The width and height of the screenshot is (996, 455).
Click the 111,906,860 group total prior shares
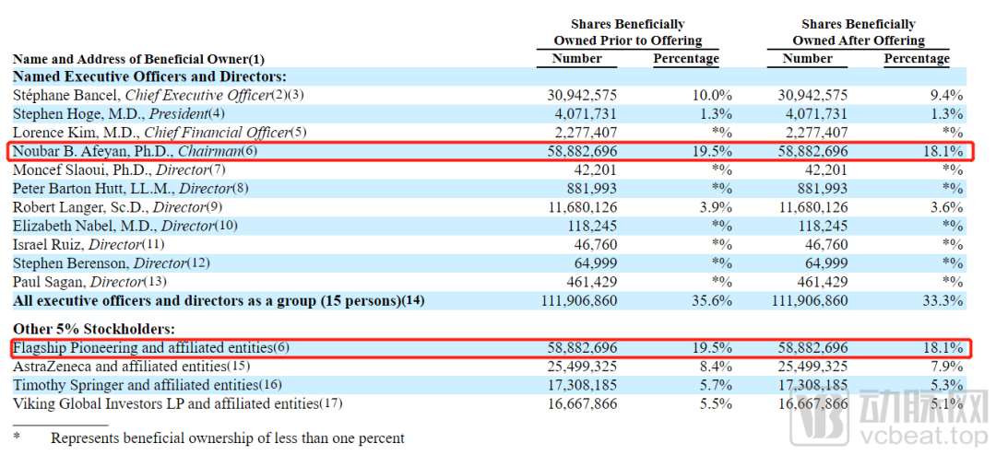point(577,301)
